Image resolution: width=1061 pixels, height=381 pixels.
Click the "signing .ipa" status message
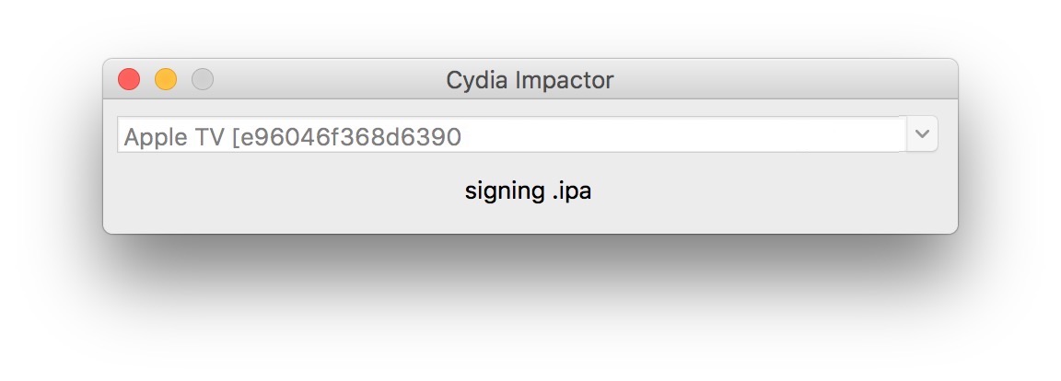pos(529,192)
